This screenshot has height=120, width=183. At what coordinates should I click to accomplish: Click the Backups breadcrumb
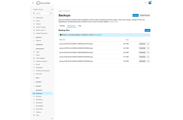pos(67,11)
